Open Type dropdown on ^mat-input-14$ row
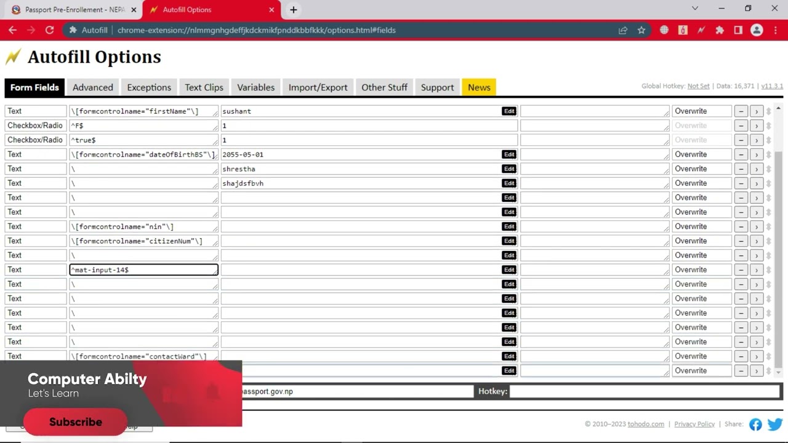The width and height of the screenshot is (788, 443). click(x=36, y=270)
